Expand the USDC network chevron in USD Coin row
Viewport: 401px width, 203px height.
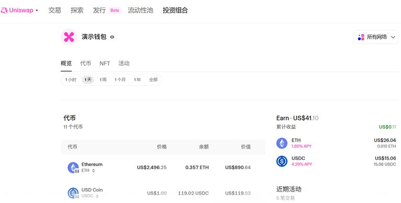[x=97, y=196]
